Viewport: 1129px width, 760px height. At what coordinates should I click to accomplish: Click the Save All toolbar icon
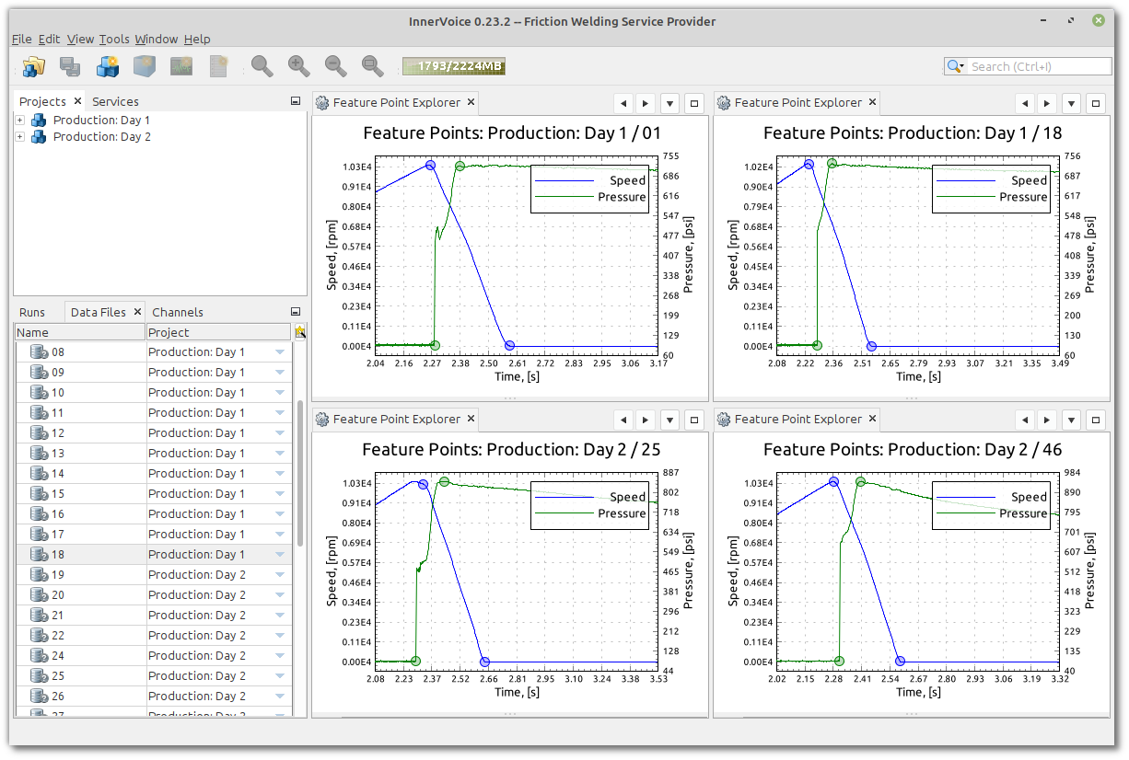point(71,66)
